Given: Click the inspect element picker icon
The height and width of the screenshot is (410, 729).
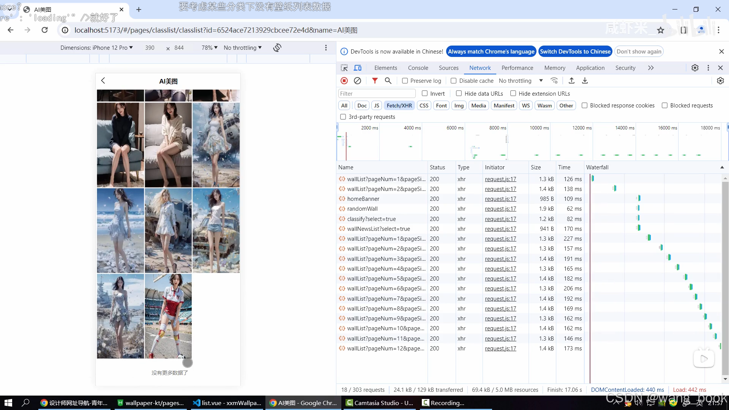Looking at the screenshot, I should coord(344,68).
